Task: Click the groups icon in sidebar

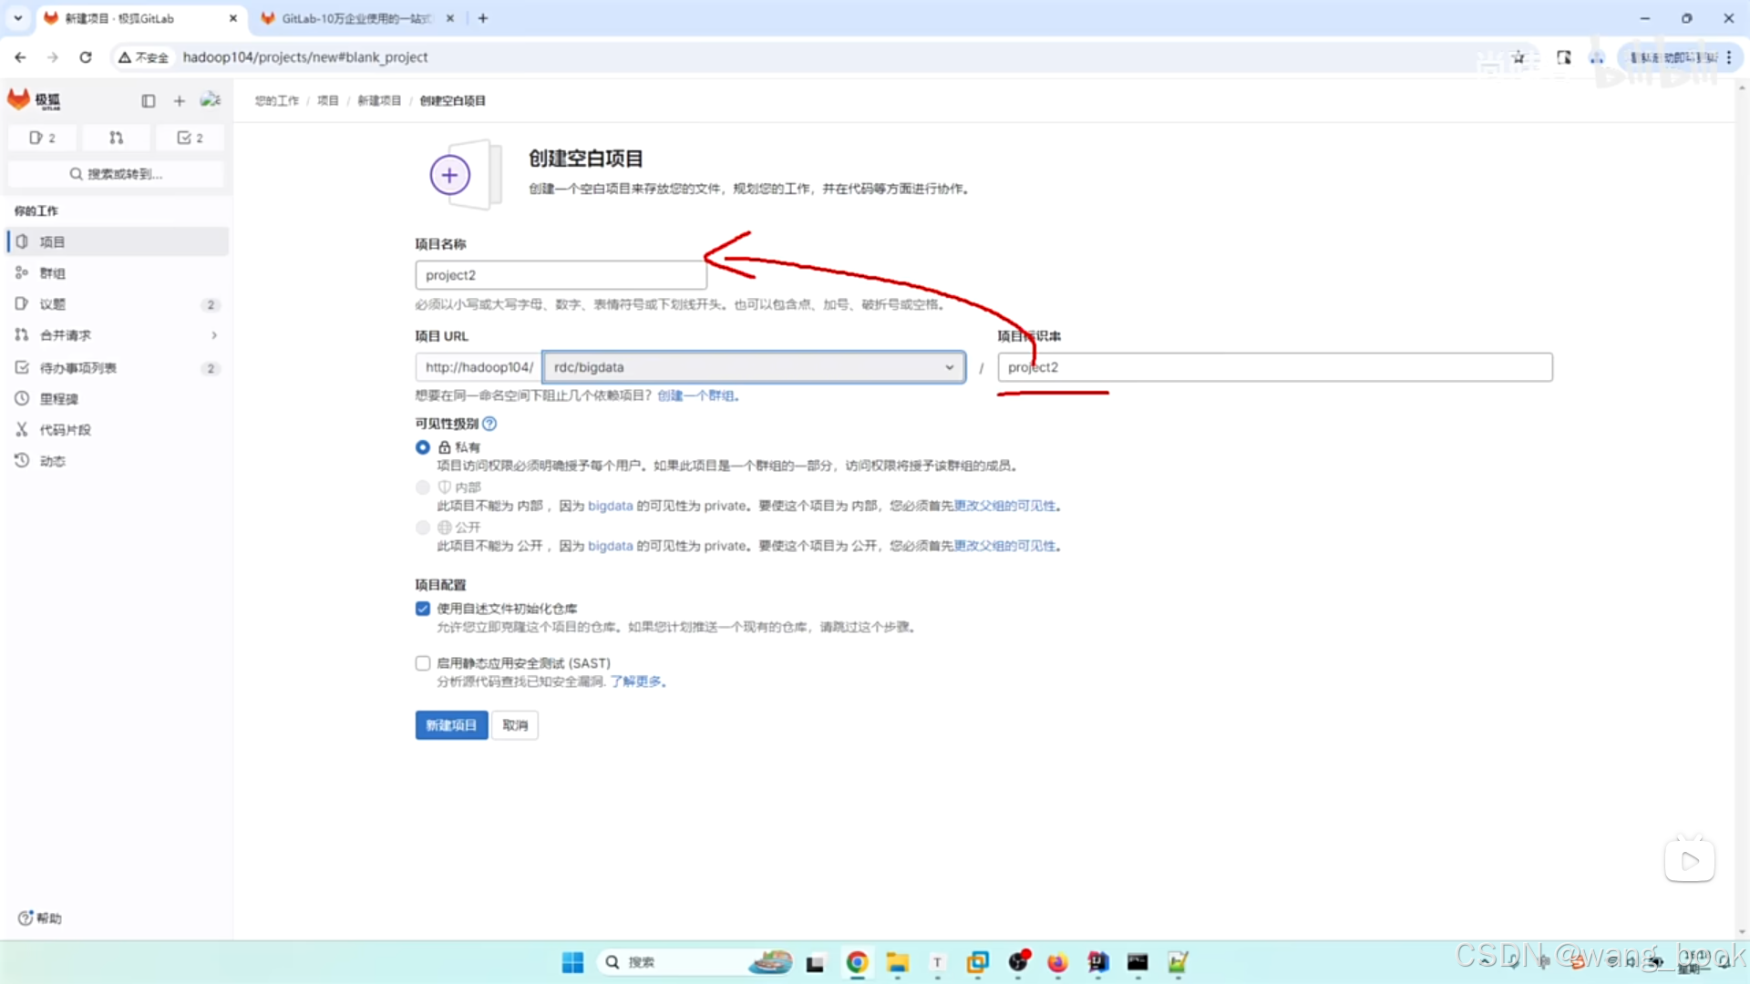Action: pos(20,272)
